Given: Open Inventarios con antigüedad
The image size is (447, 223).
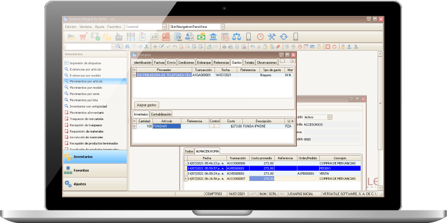Looking at the screenshot, I should coord(88,106).
